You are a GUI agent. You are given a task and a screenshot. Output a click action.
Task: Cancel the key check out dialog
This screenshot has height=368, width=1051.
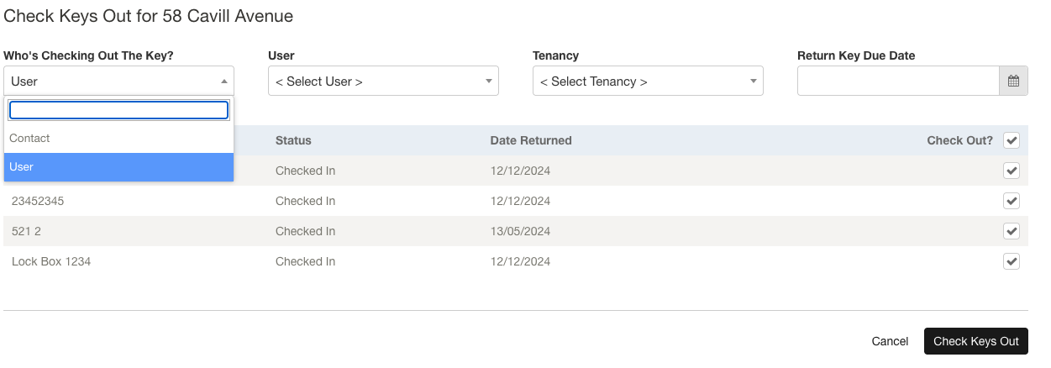890,341
